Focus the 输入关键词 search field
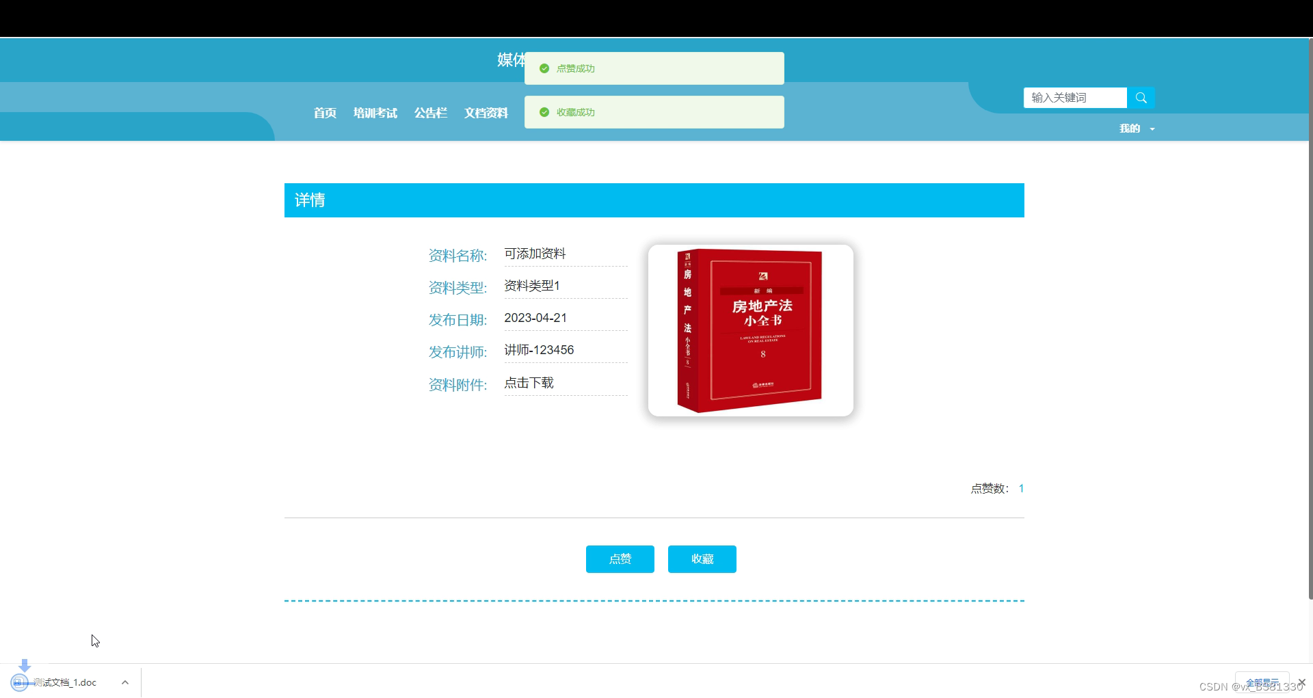 point(1075,98)
